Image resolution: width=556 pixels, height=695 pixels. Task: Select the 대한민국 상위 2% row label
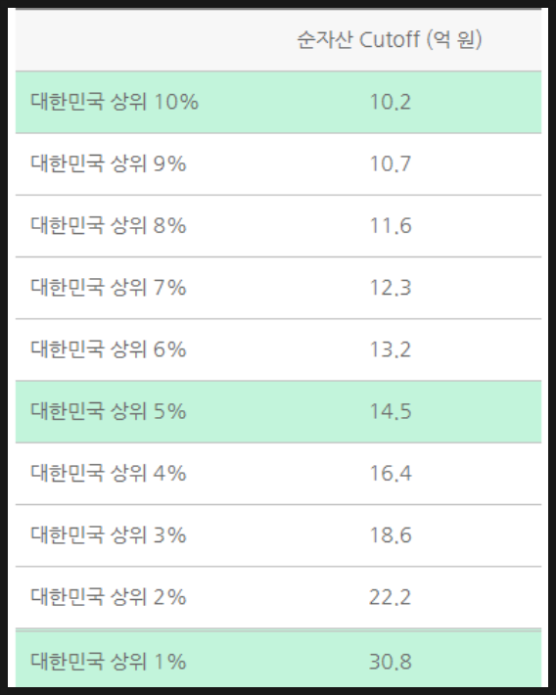point(109,596)
